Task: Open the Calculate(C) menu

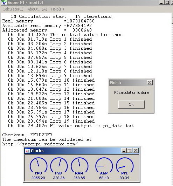Action: pyautogui.click(x=13, y=9)
